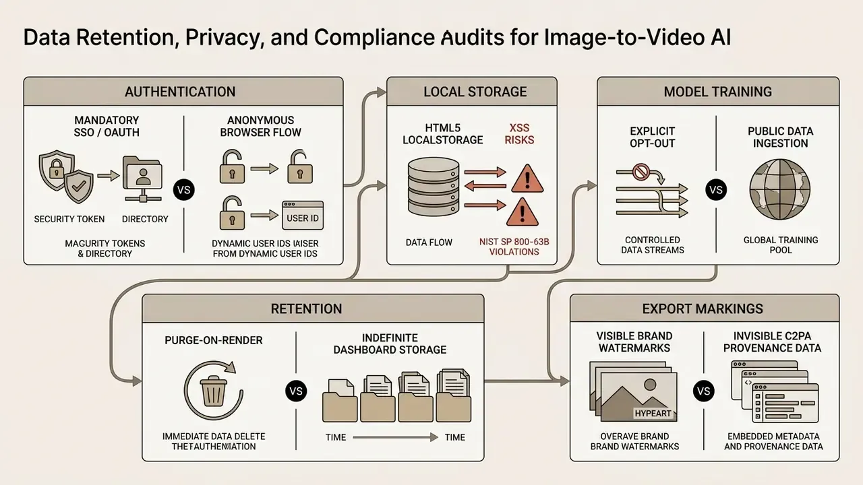Click the 'NIST SP 800-63B VIOLATIONS' text
863x485 pixels.
pos(514,247)
